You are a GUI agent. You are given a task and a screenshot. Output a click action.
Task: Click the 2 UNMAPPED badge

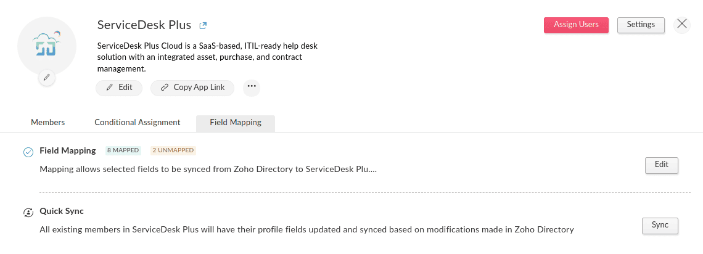(x=173, y=150)
